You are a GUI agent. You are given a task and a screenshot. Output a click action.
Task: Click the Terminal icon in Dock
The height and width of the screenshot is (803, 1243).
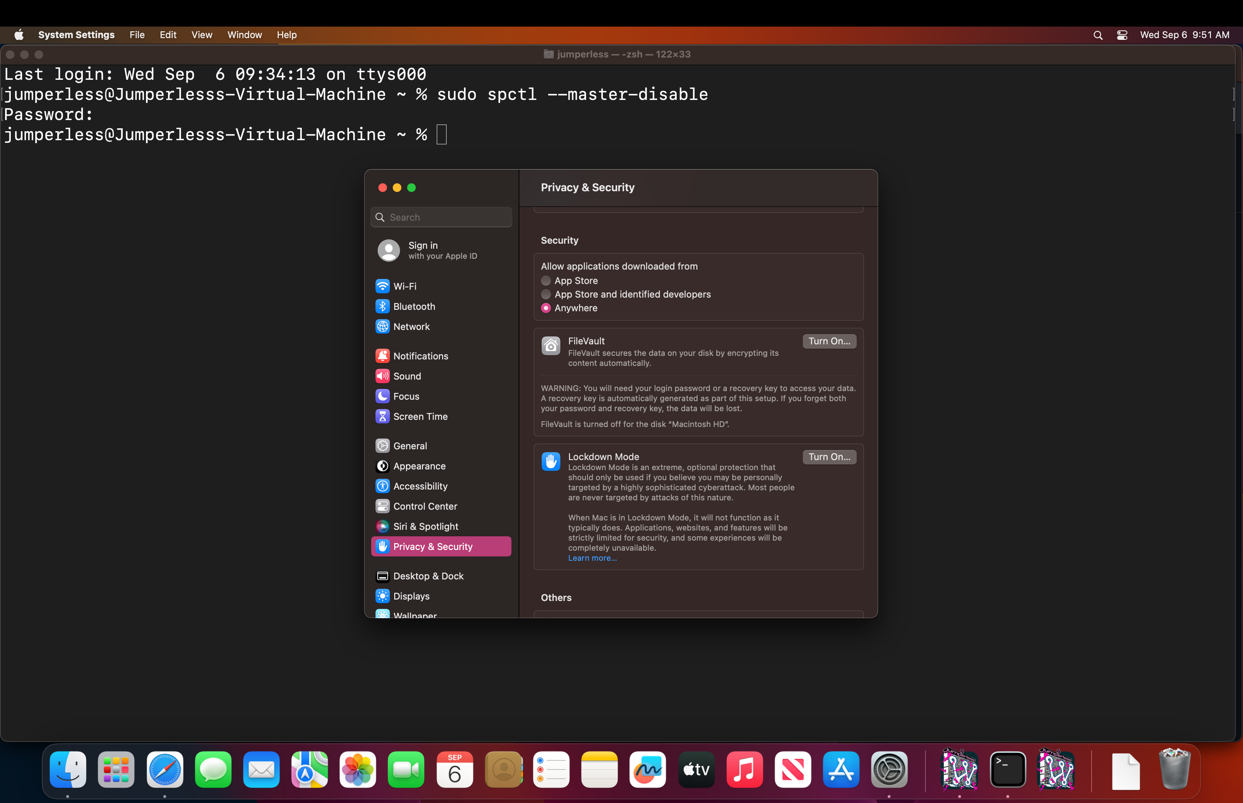click(1007, 770)
